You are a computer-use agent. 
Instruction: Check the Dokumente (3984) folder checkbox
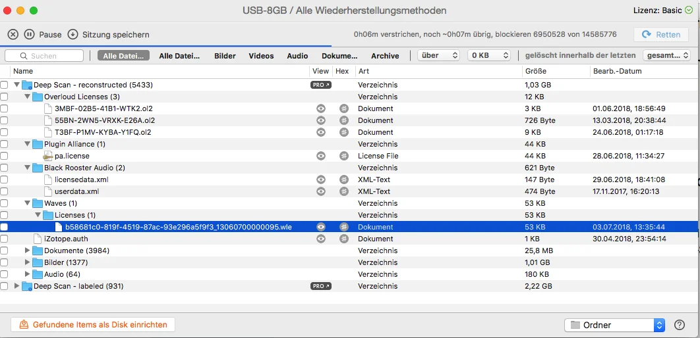[x=4, y=251]
